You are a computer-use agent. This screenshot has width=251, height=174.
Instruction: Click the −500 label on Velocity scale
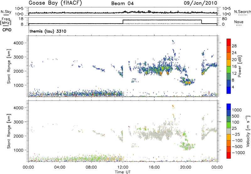point(237,146)
